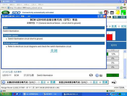Click the battery status icon
Viewport: 127px width, 96px height.
pos(112,13)
